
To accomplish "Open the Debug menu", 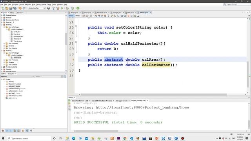I will point(38,5).
